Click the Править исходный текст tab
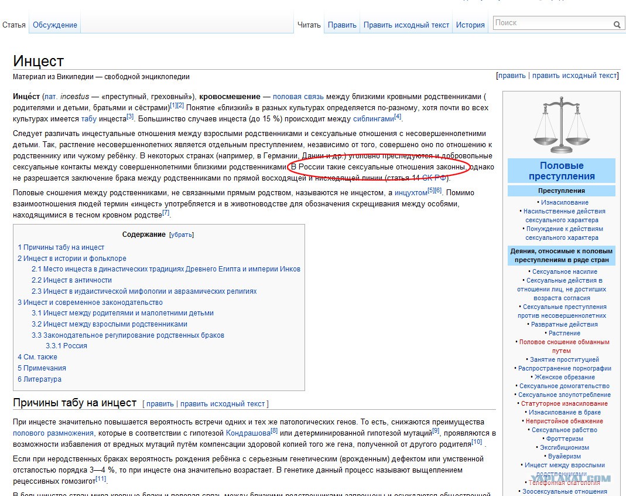 click(x=406, y=25)
